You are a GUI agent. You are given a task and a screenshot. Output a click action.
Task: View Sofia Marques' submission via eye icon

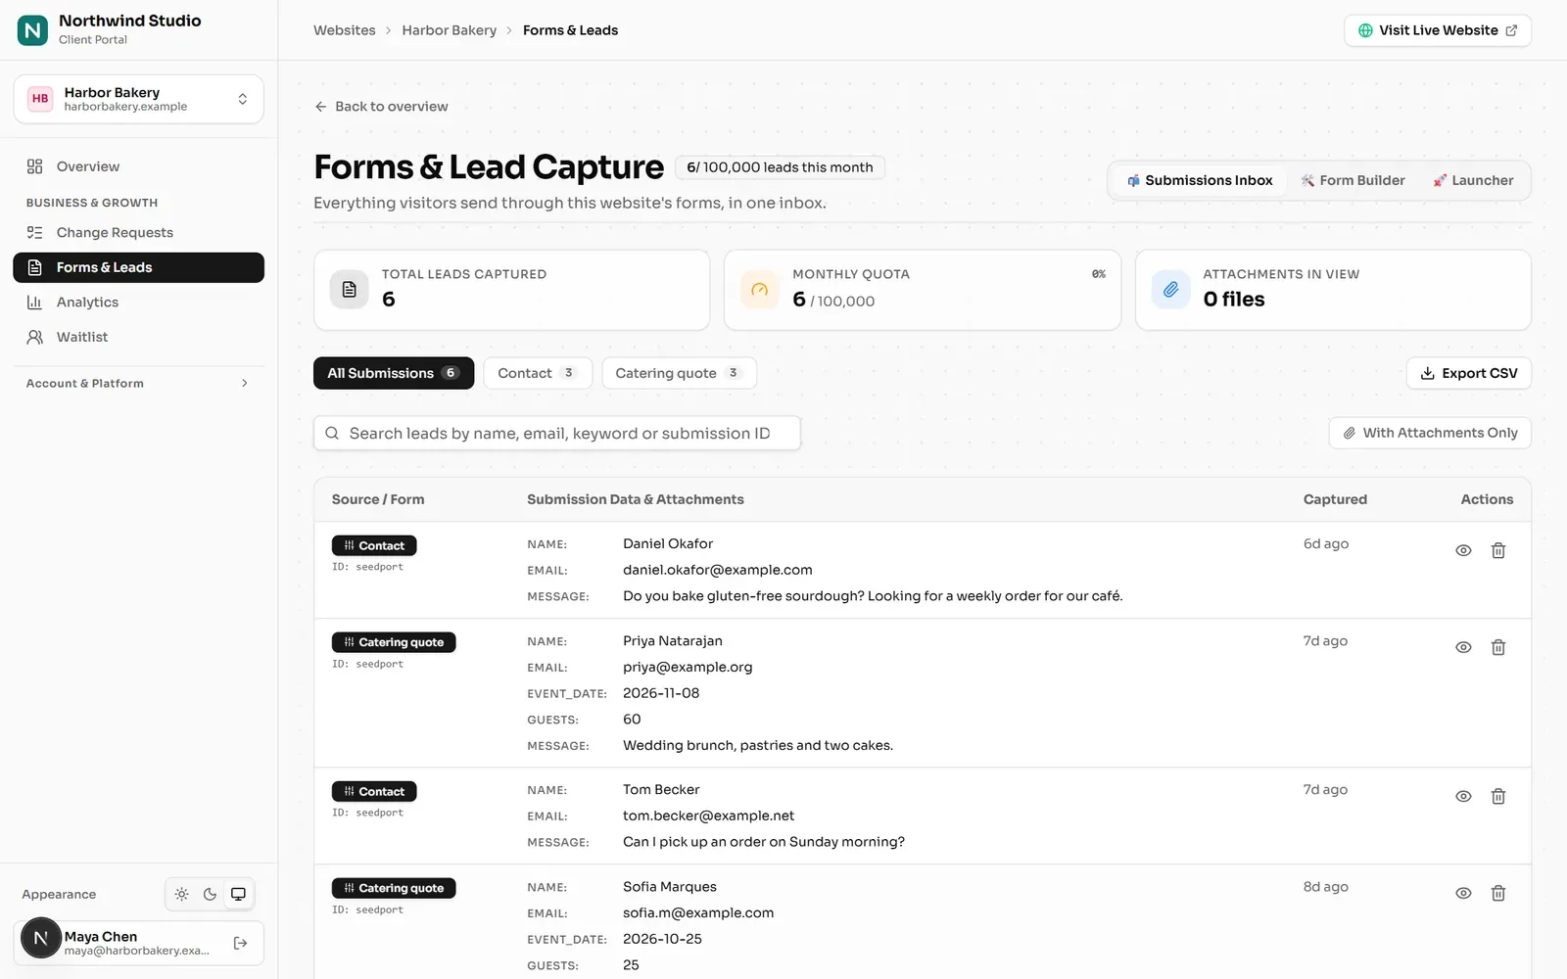pos(1463,893)
